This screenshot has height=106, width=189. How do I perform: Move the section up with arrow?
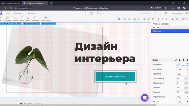(7, 24)
